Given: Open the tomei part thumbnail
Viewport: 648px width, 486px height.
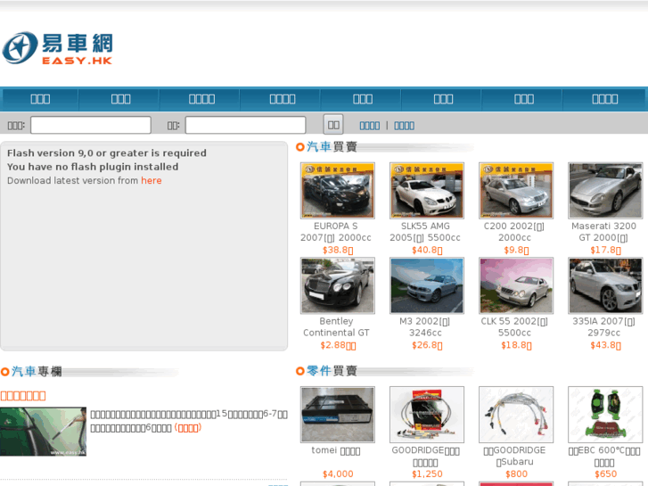Looking at the screenshot, I should (x=338, y=415).
